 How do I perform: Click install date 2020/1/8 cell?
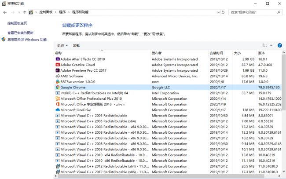[x=216, y=82]
